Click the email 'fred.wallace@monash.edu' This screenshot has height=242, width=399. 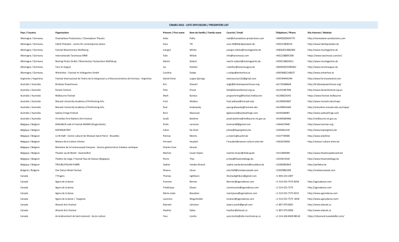click(240, 101)
